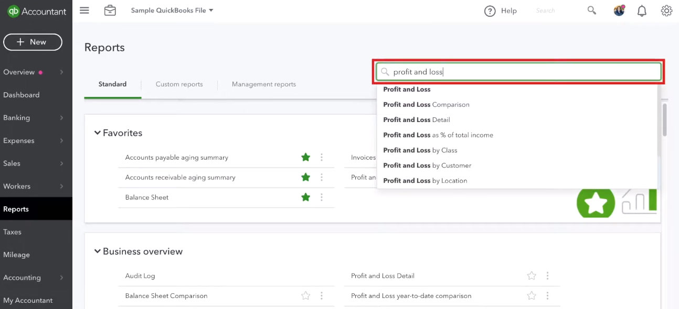
Task: Select 'Profit and Loss' suggestion
Action: point(407,90)
